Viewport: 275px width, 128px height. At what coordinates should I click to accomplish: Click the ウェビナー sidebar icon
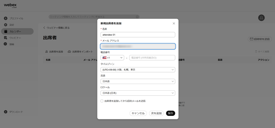click(6, 38)
